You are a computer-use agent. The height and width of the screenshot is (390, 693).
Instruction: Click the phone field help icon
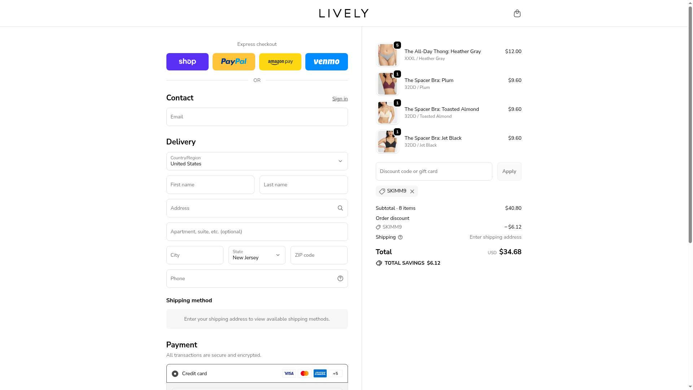(340, 278)
